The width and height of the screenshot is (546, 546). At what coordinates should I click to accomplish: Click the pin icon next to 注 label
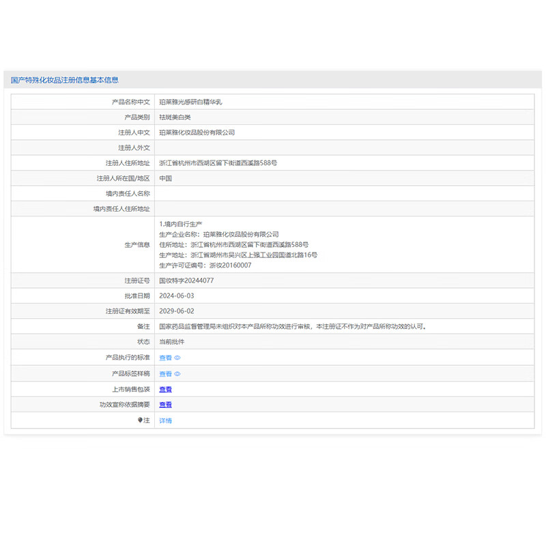click(141, 420)
